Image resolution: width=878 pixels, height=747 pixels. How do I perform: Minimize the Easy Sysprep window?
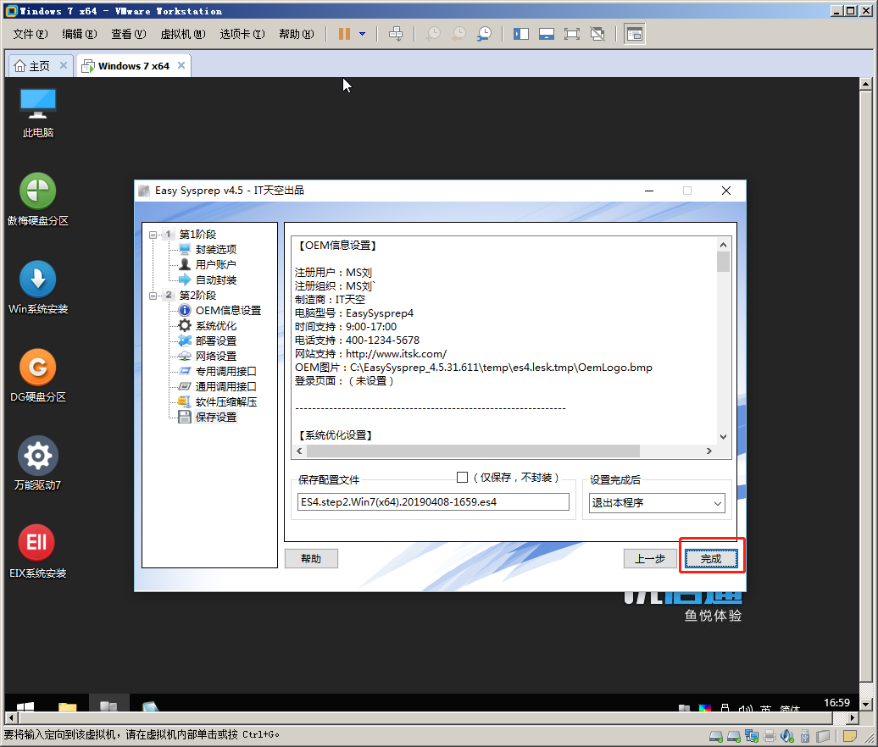[x=649, y=191]
